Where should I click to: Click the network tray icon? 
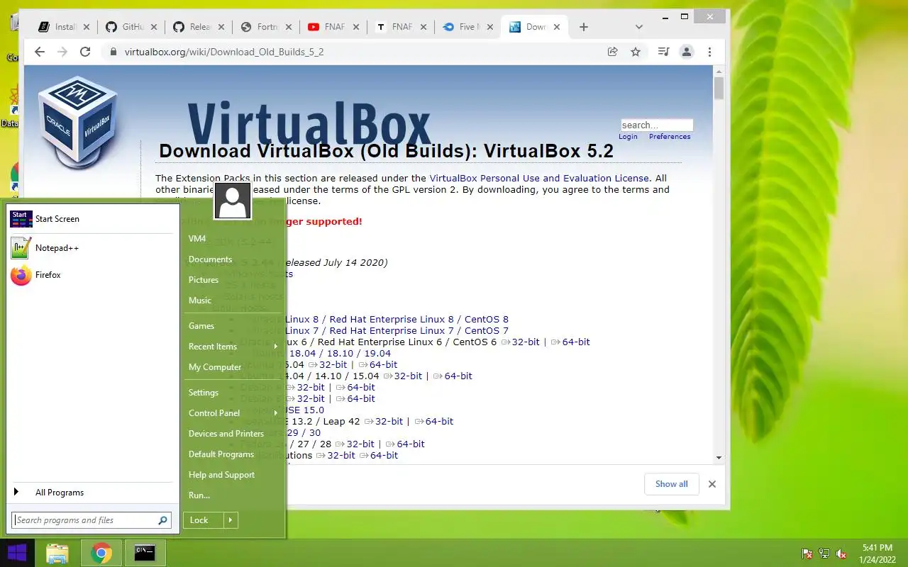tap(824, 554)
